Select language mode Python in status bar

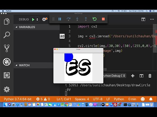tap(119, 99)
